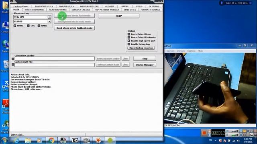Open the Network desktop icon
257x144 pixels.
[x=6, y=46]
